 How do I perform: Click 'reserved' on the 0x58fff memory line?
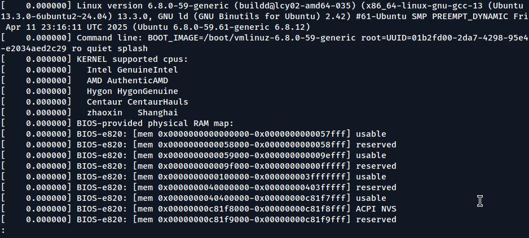[x=376, y=145]
